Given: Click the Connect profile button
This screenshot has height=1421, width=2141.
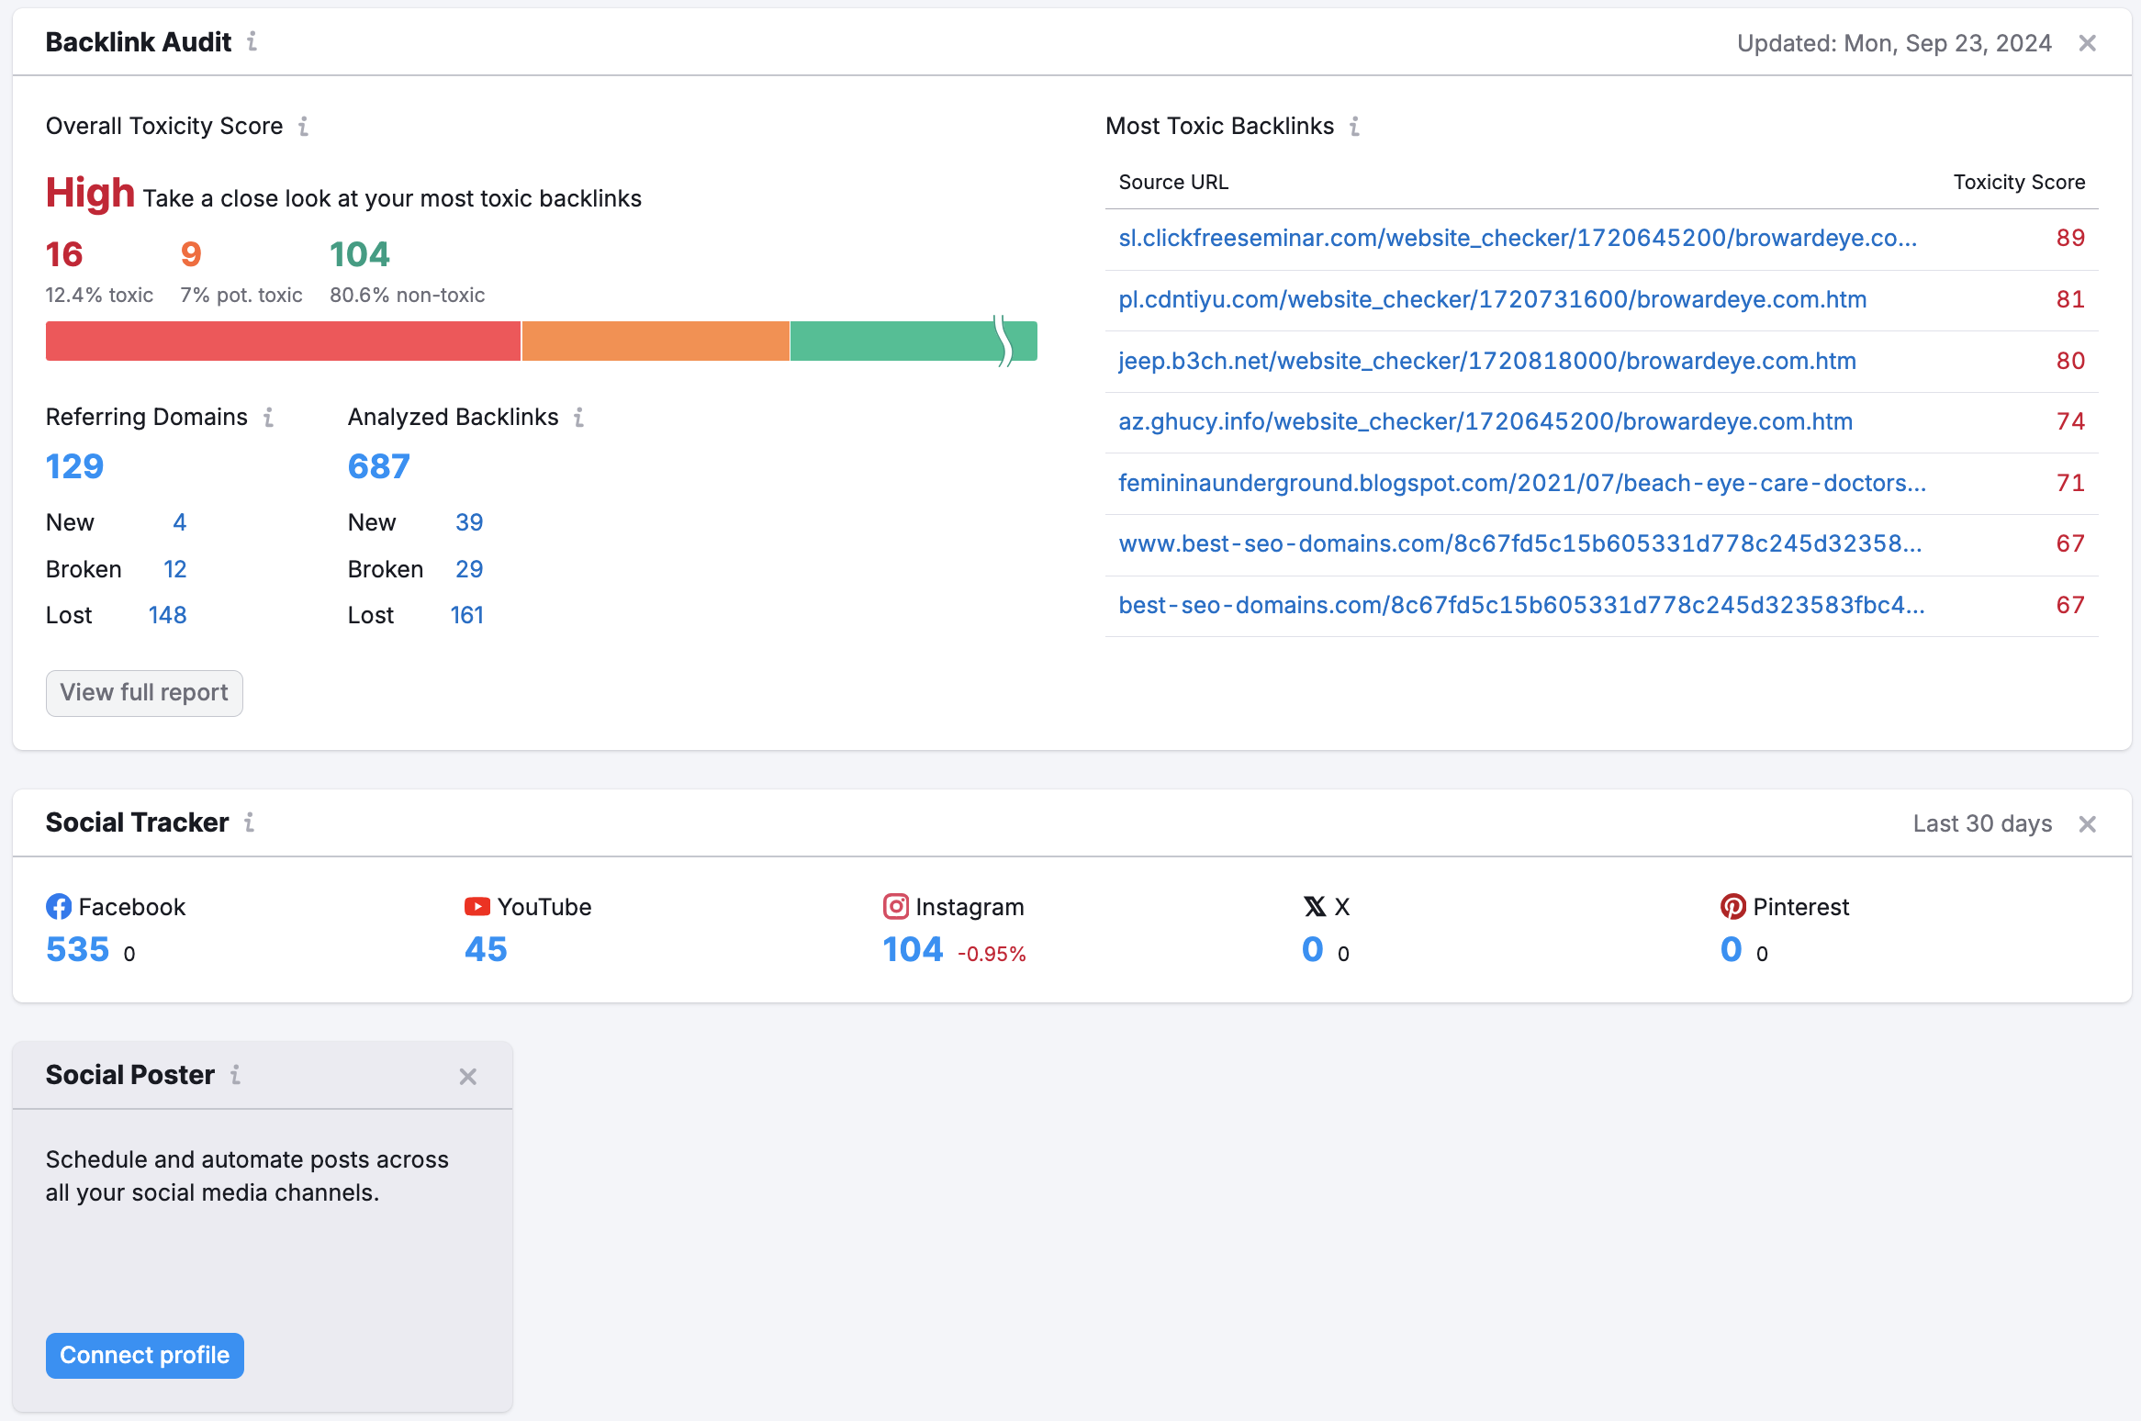Looking at the screenshot, I should pos(145,1356).
